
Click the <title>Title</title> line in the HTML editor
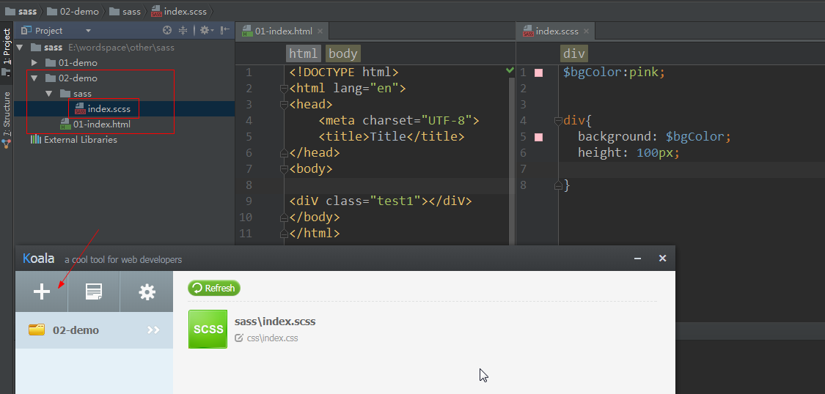(392, 137)
